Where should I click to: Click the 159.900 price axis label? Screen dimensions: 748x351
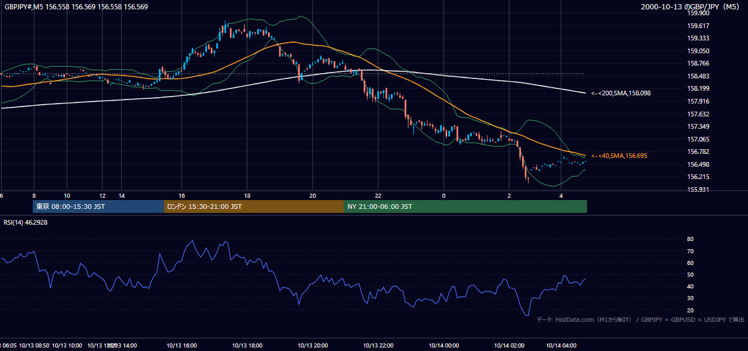[698, 13]
